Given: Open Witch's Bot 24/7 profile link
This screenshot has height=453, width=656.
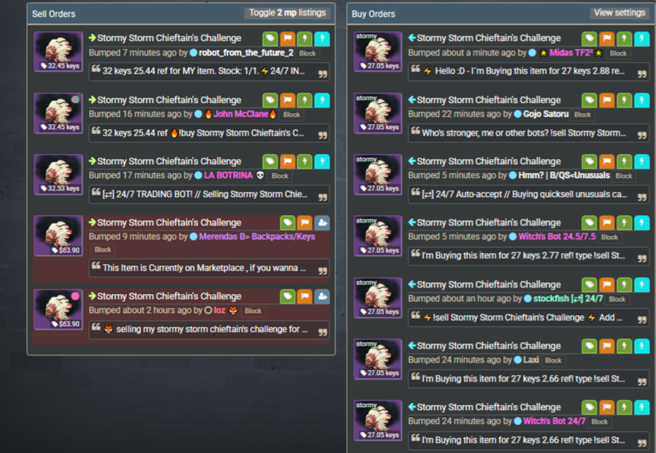Looking at the screenshot, I should click(x=554, y=421).
